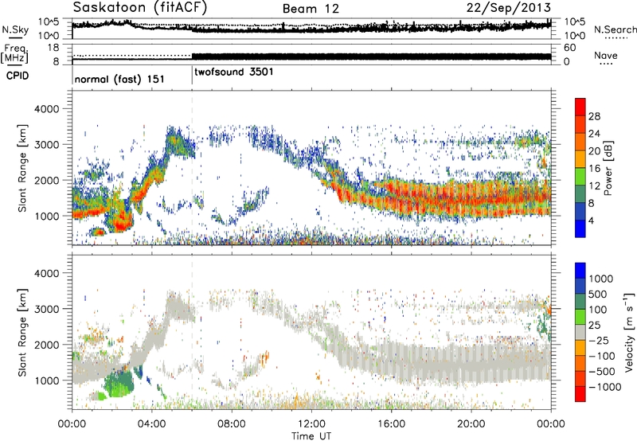Click the 'N.Search' legend label
Screen dimensions: 637x441
pos(616,29)
